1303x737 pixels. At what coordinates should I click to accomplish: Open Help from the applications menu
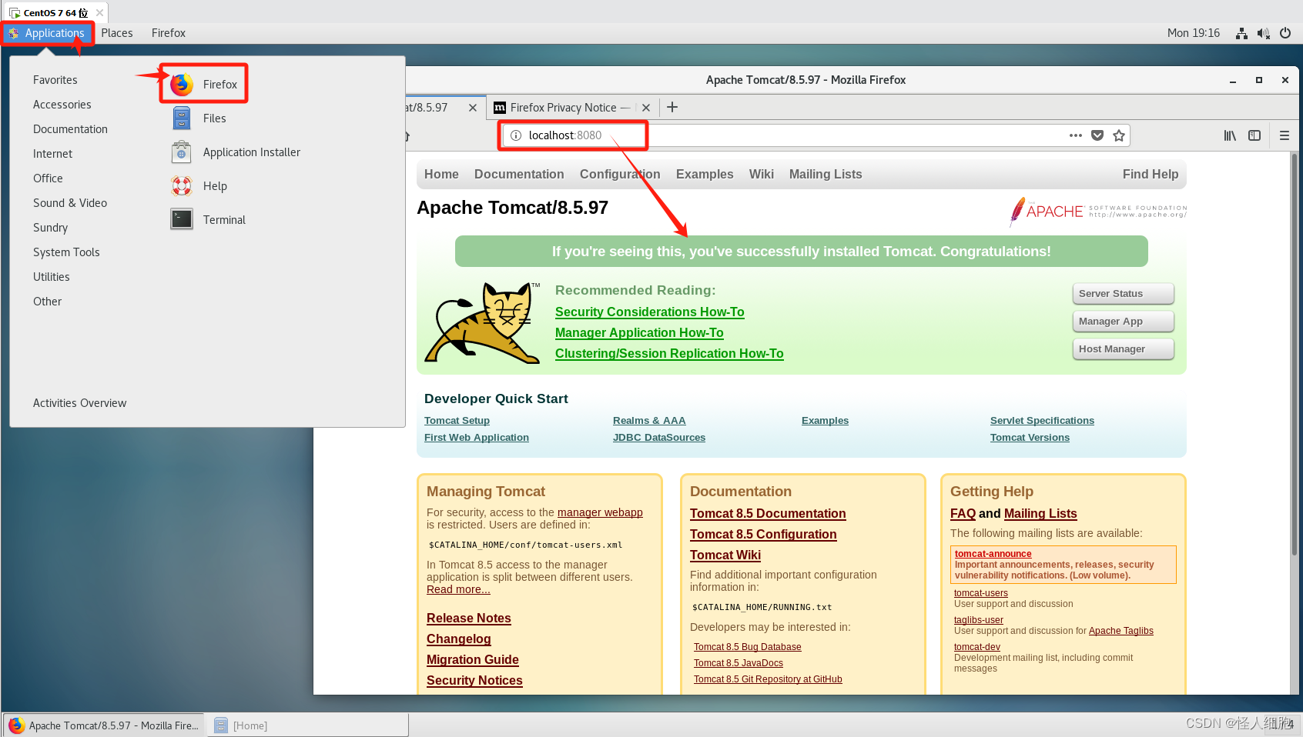[199, 186]
